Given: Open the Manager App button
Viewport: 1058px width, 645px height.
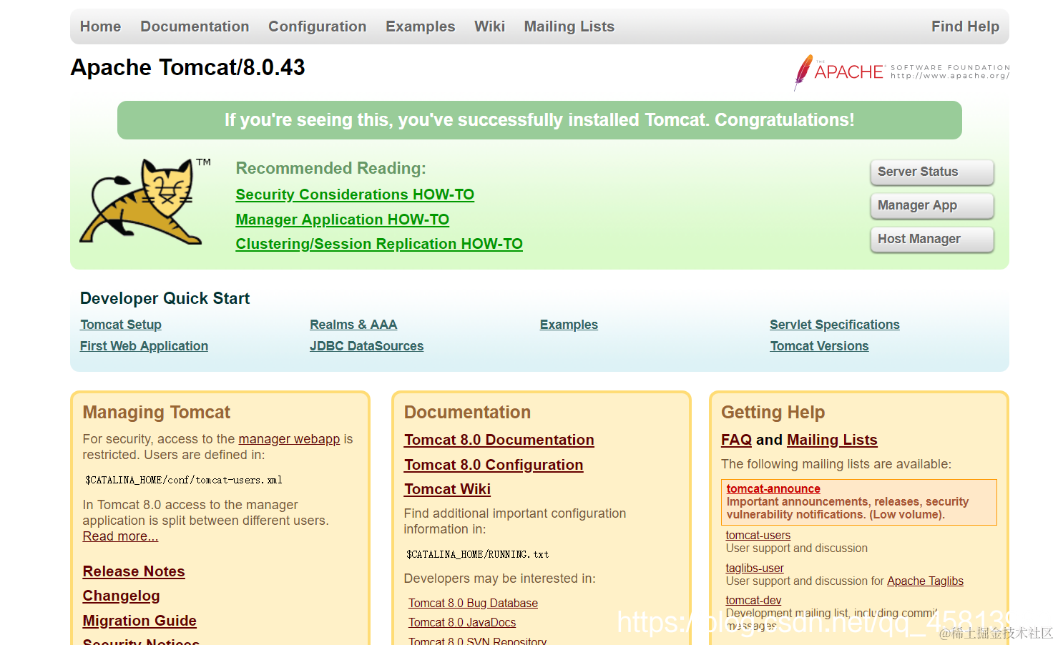Looking at the screenshot, I should click(x=932, y=205).
